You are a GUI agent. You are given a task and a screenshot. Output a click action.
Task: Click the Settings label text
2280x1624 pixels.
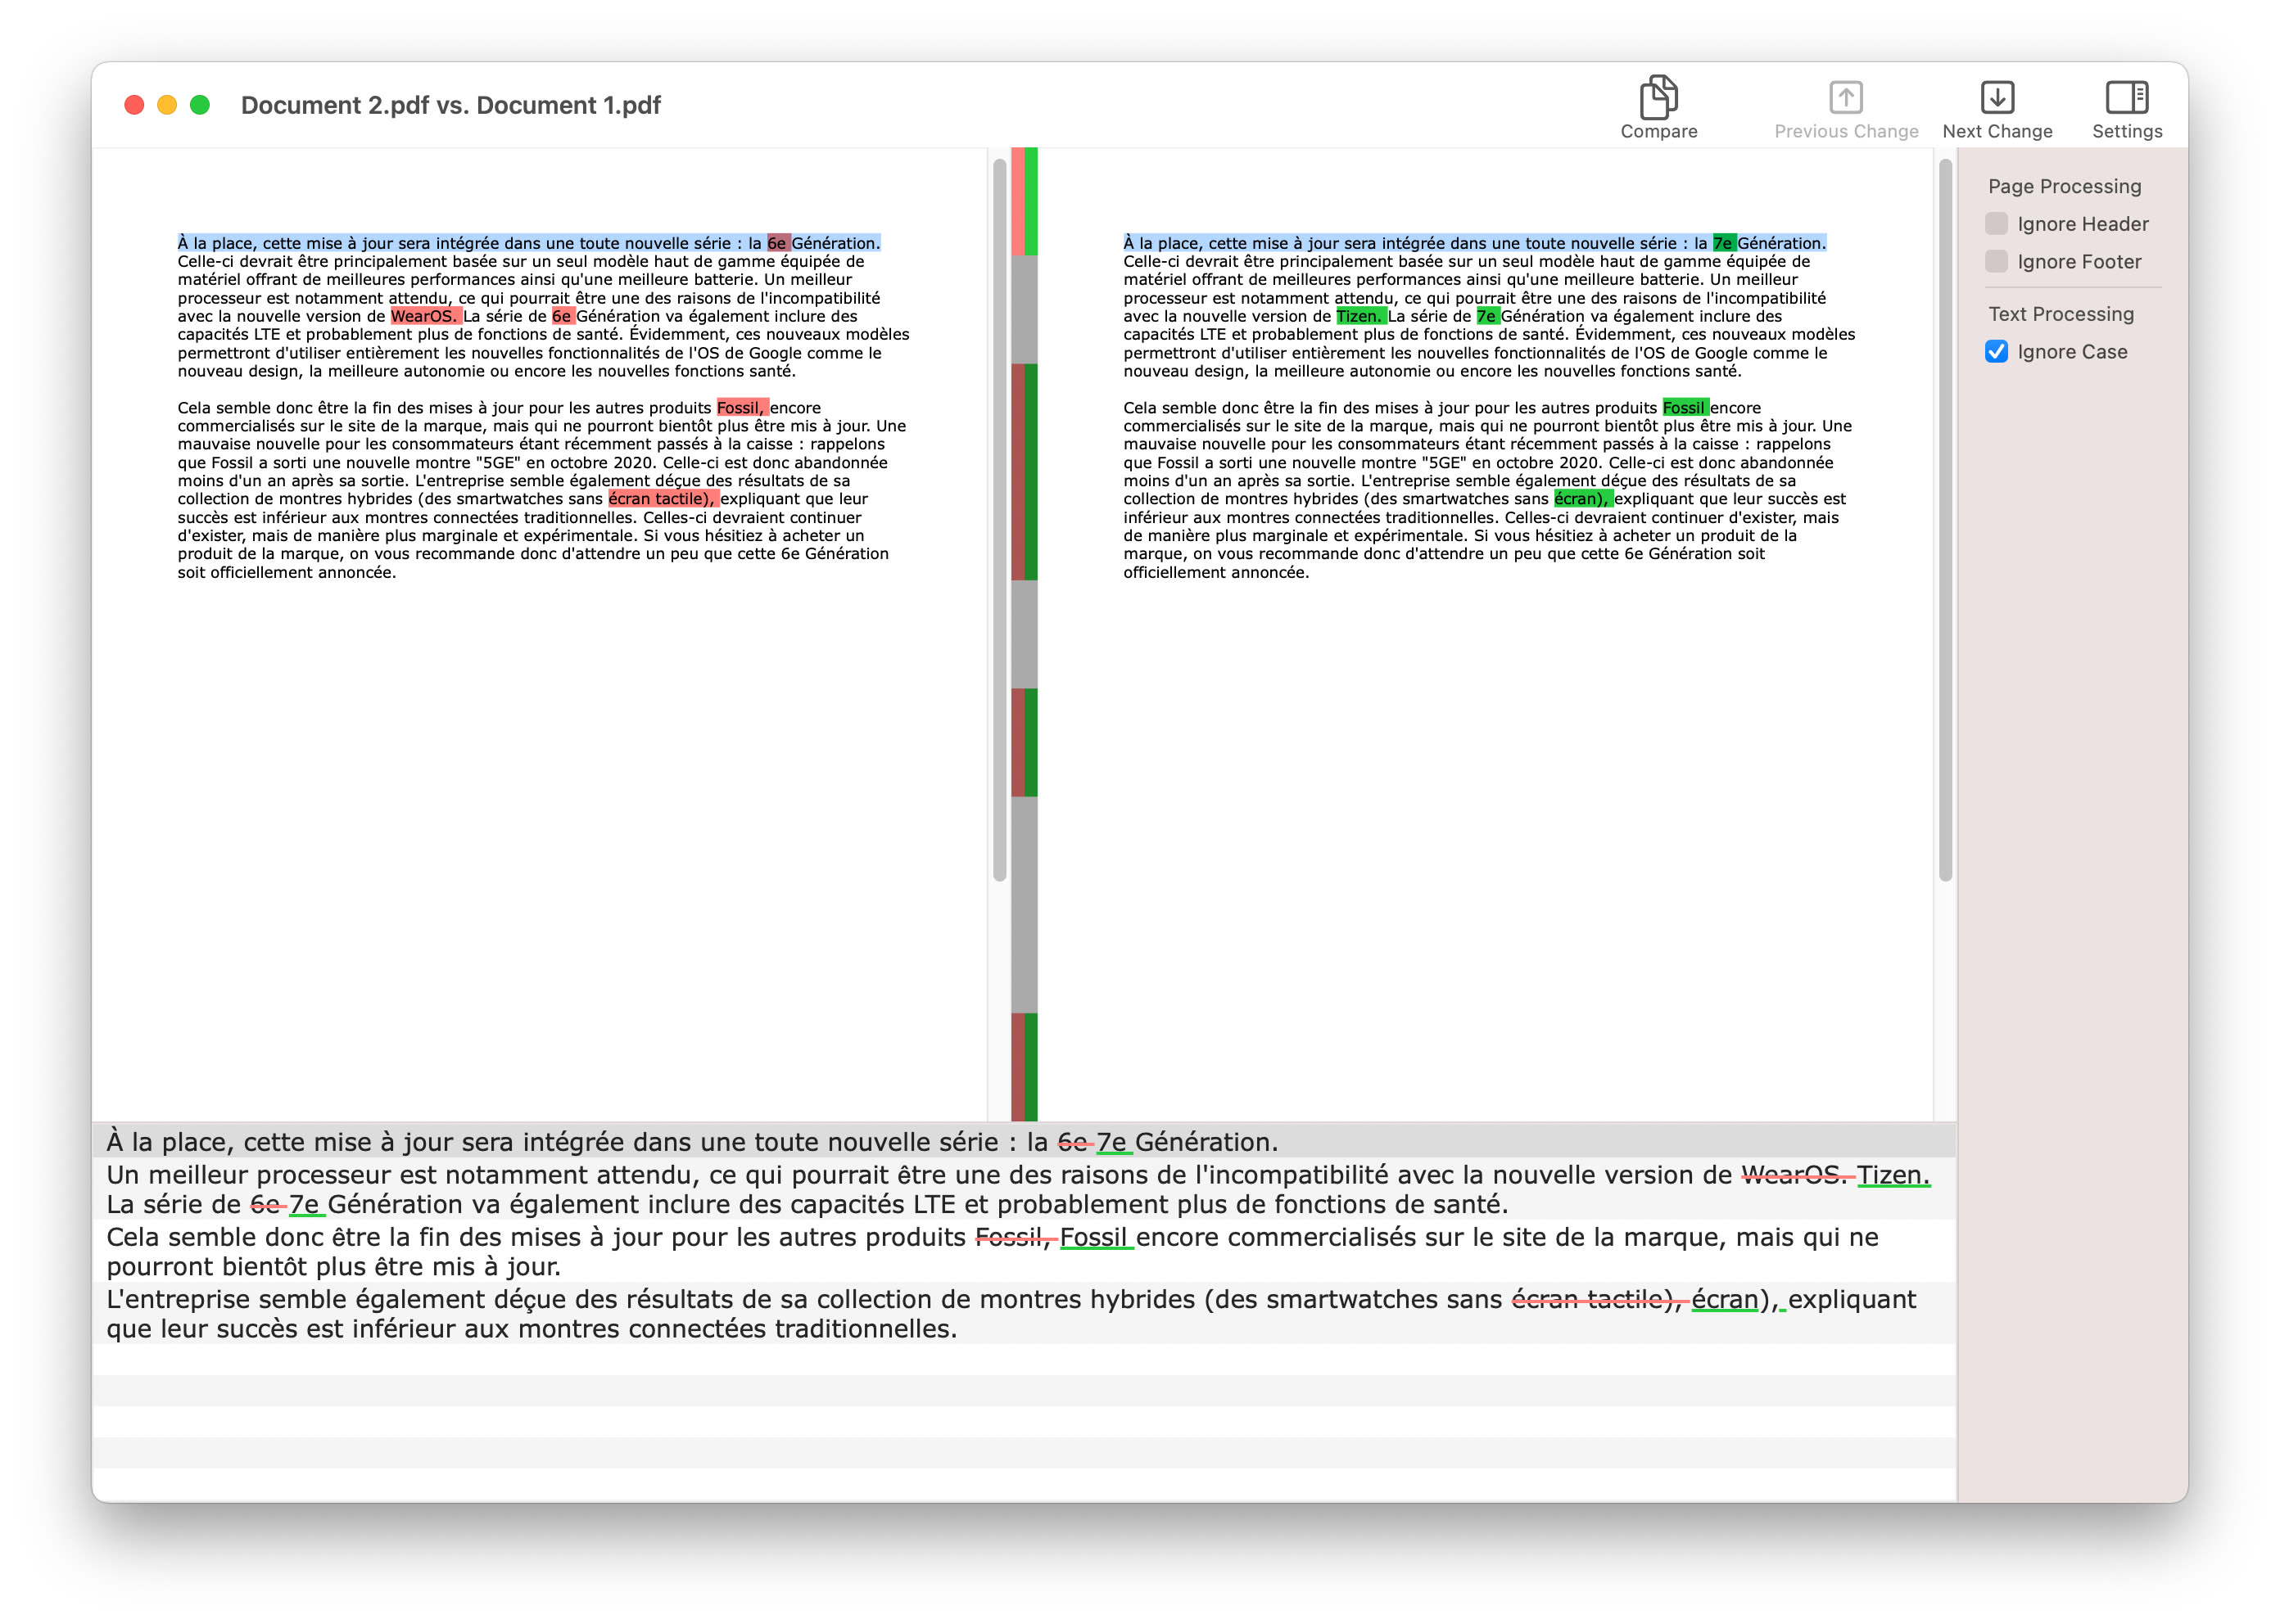coord(2126,131)
